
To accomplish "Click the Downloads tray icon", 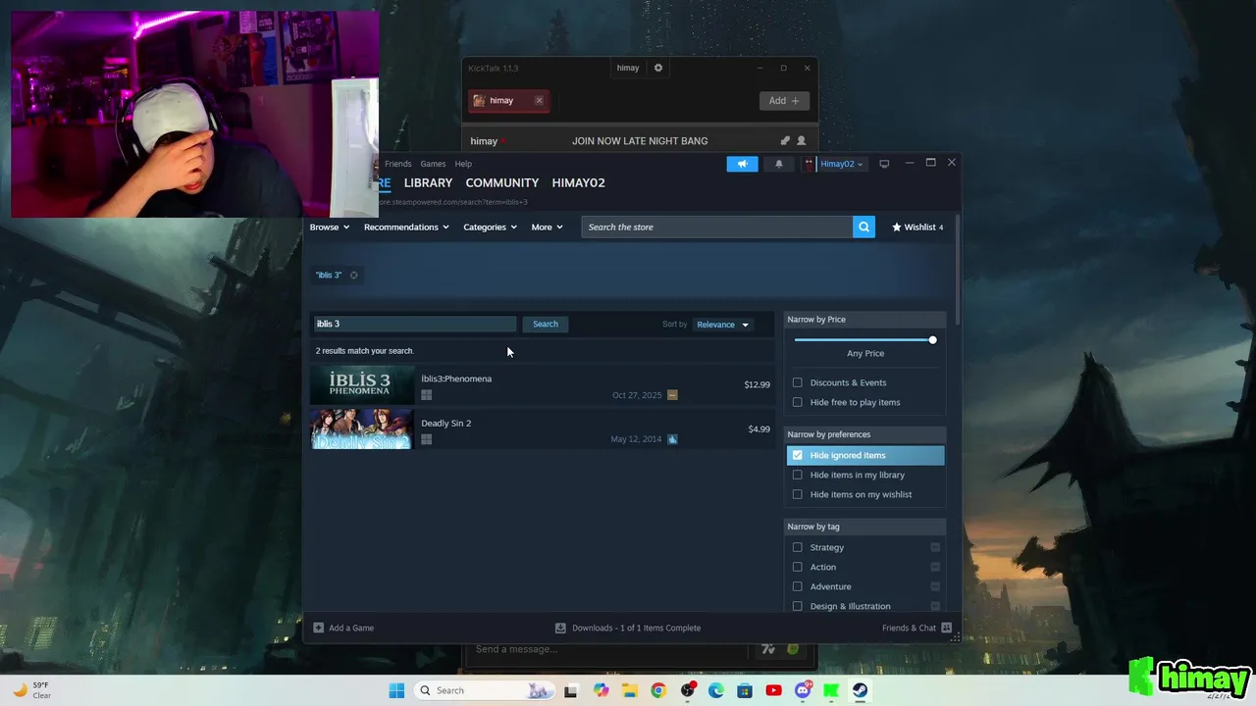I will [560, 628].
